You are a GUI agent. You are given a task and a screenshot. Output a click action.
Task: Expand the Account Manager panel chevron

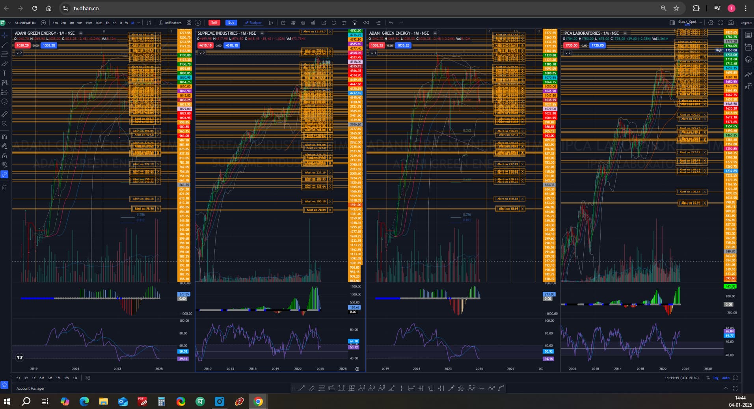[x=725, y=388]
